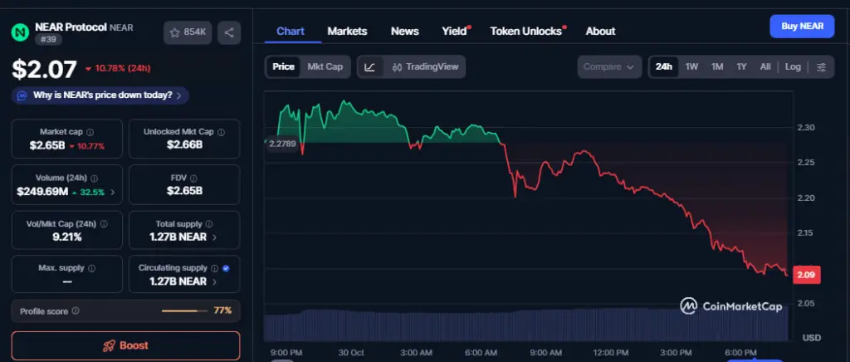Click FDV info icon
This screenshot has height=362, width=850.
pos(193,178)
